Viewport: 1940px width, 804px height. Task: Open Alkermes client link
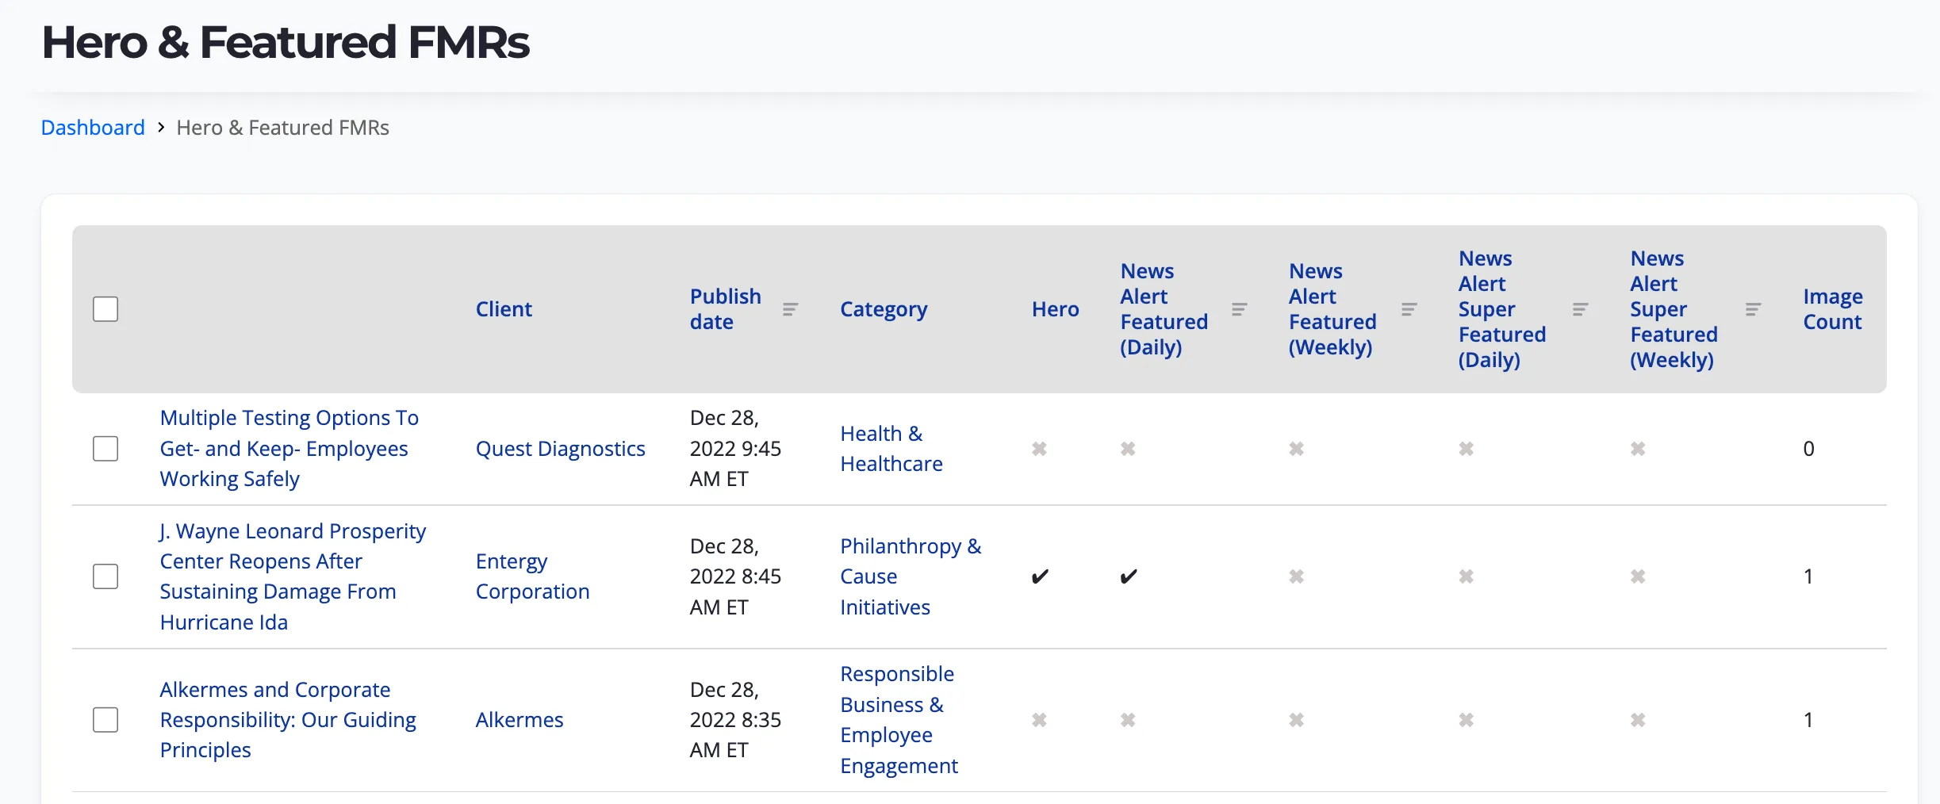pyautogui.click(x=520, y=720)
